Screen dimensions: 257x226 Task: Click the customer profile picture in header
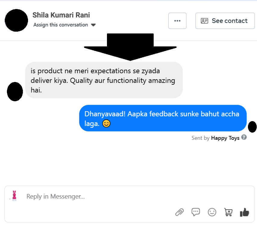point(17,20)
